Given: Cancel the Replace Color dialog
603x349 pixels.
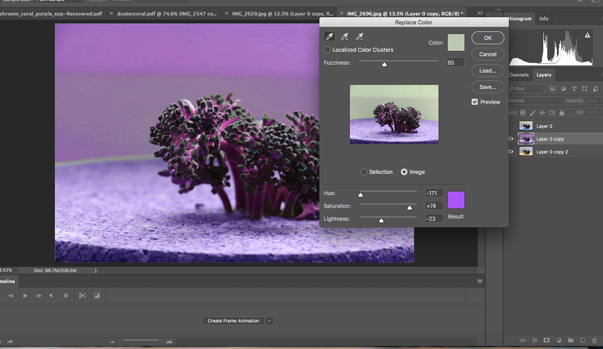Looking at the screenshot, I should click(x=488, y=54).
